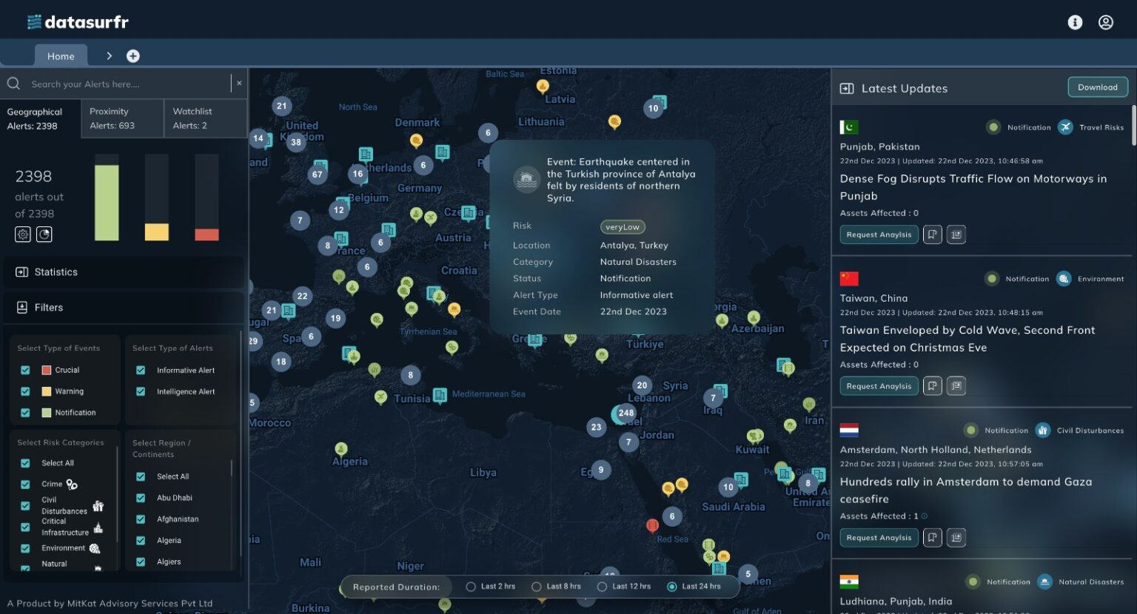This screenshot has width=1137, height=614.
Task: Open headline Dense Fog Disrupts Traffic Flow
Action: point(973,187)
